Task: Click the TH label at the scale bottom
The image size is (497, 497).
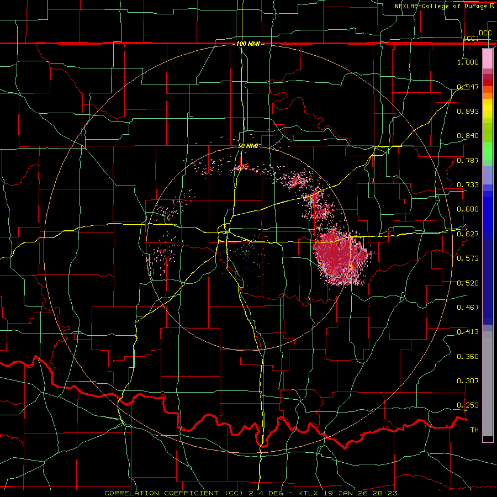Action: (x=474, y=430)
